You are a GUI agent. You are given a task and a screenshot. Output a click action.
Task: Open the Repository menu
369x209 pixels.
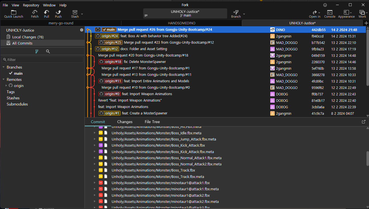coord(31,5)
